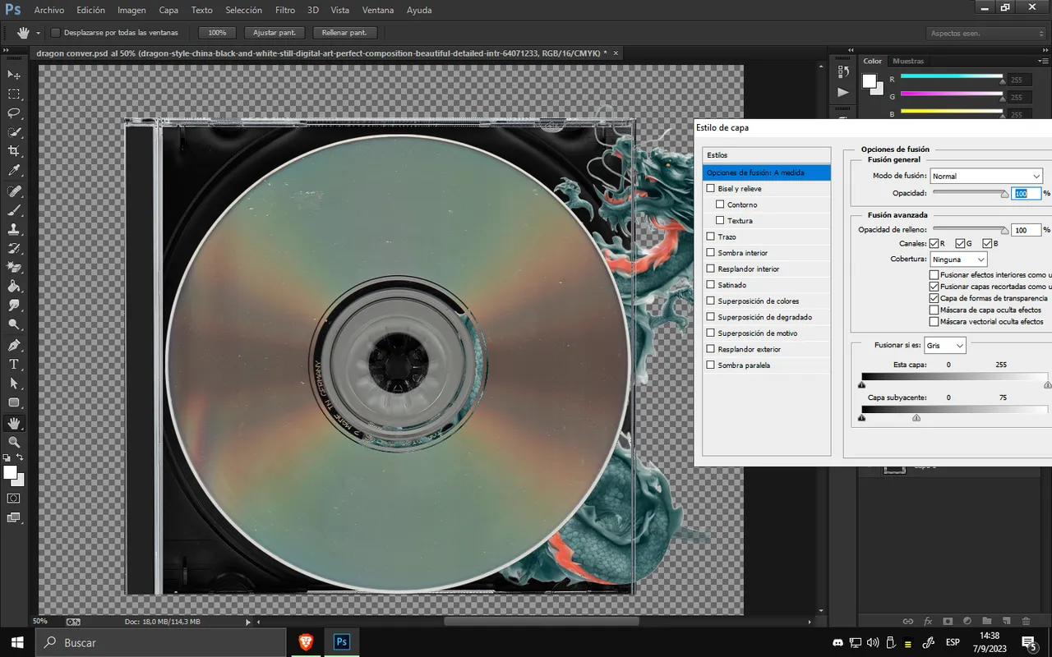Toggle Quick Mask mode icon
This screenshot has width=1052, height=657.
pos(14,498)
